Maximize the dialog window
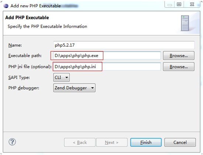The height and width of the screenshot is (155, 203). (x=179, y=5)
